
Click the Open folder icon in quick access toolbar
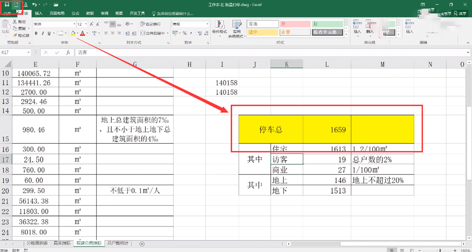(x=56, y=5)
